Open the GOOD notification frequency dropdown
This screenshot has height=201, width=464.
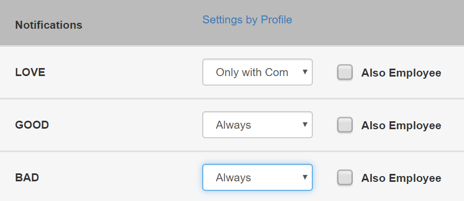pyautogui.click(x=258, y=125)
